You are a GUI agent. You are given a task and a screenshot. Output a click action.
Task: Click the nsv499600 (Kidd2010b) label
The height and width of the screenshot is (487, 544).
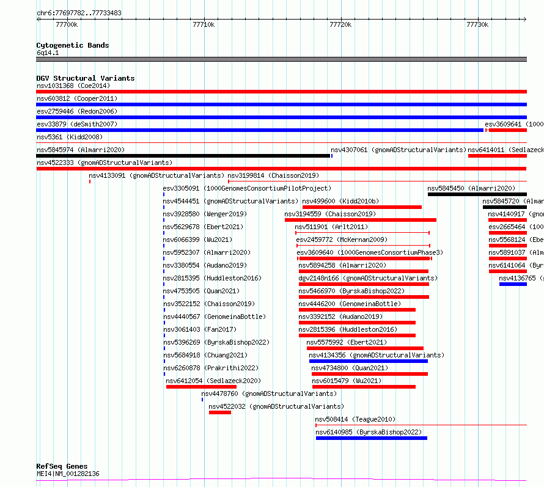(340, 201)
